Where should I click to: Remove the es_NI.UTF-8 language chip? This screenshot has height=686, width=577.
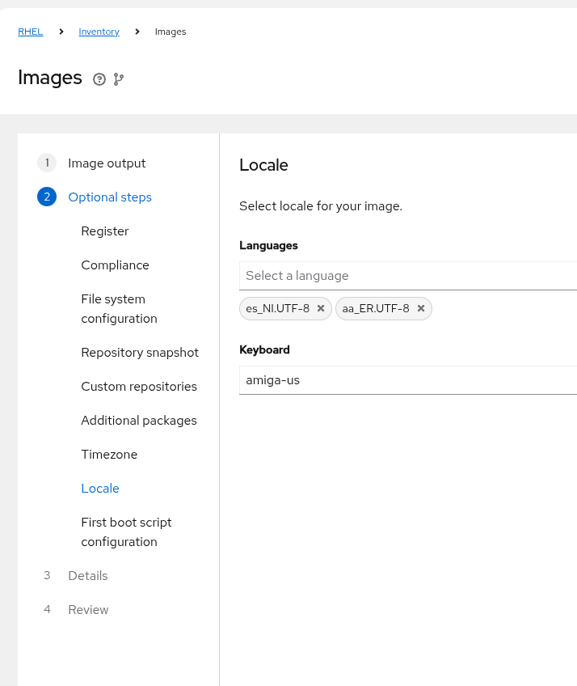point(321,308)
